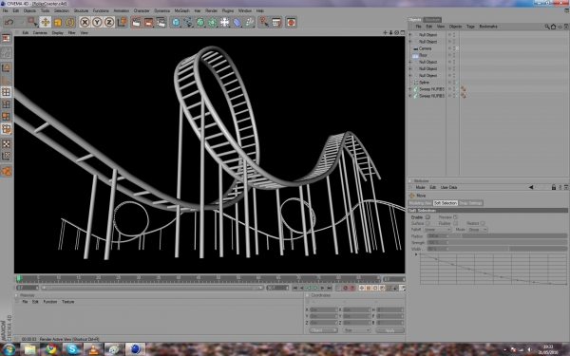The height and width of the screenshot is (356, 570).
Task: Open the User Data menu in Attributes
Action: click(x=448, y=187)
